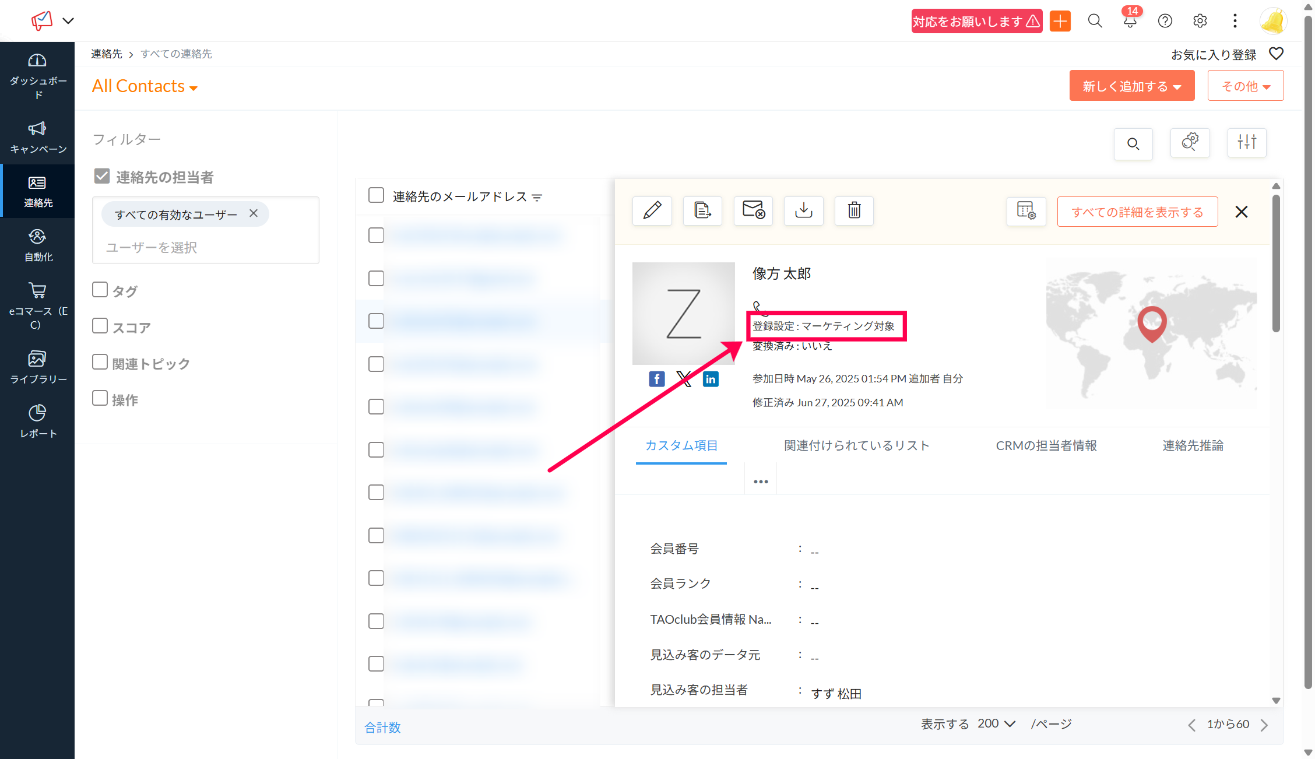
Task: Switch to CRMの担当者情報 tab
Action: 1046,445
